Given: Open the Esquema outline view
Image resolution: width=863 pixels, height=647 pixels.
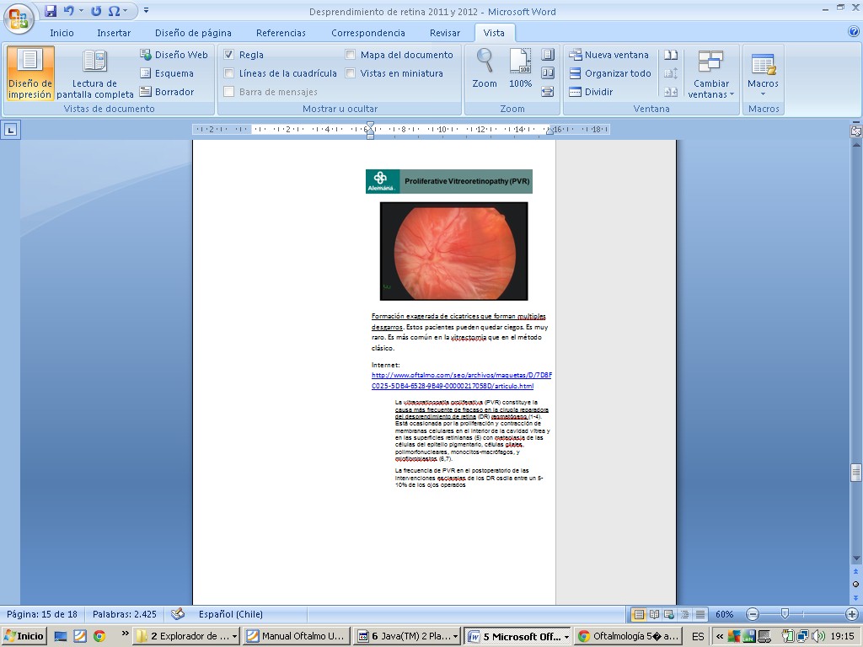Looking at the screenshot, I should (x=167, y=73).
